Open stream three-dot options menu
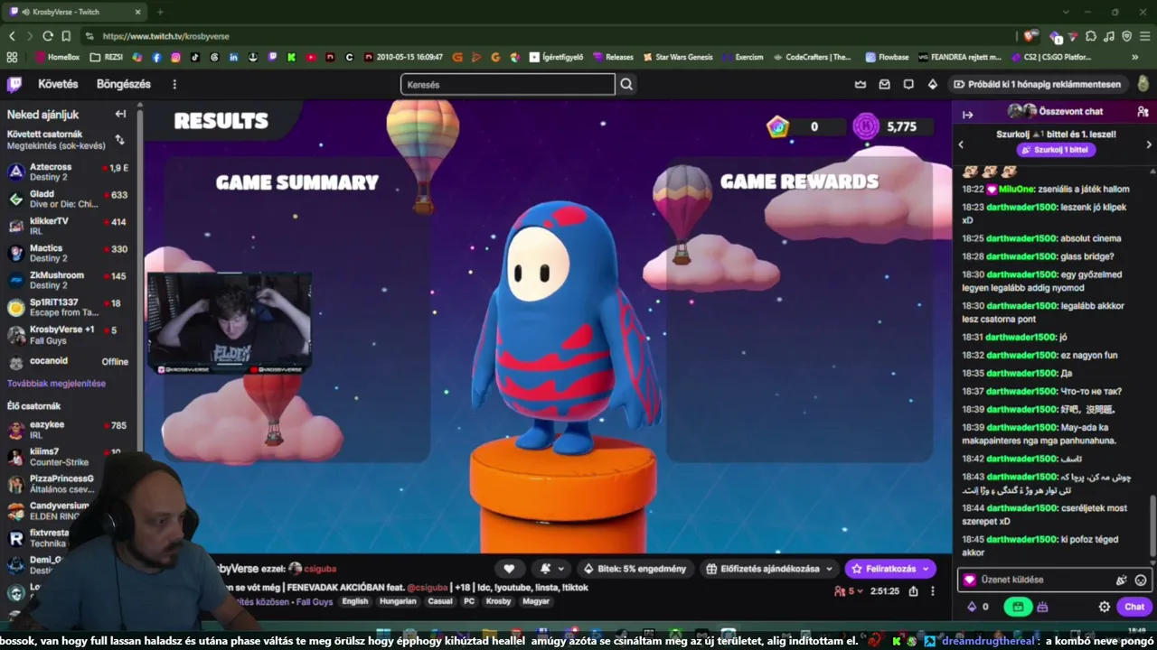This screenshot has height=650, width=1157. [933, 591]
